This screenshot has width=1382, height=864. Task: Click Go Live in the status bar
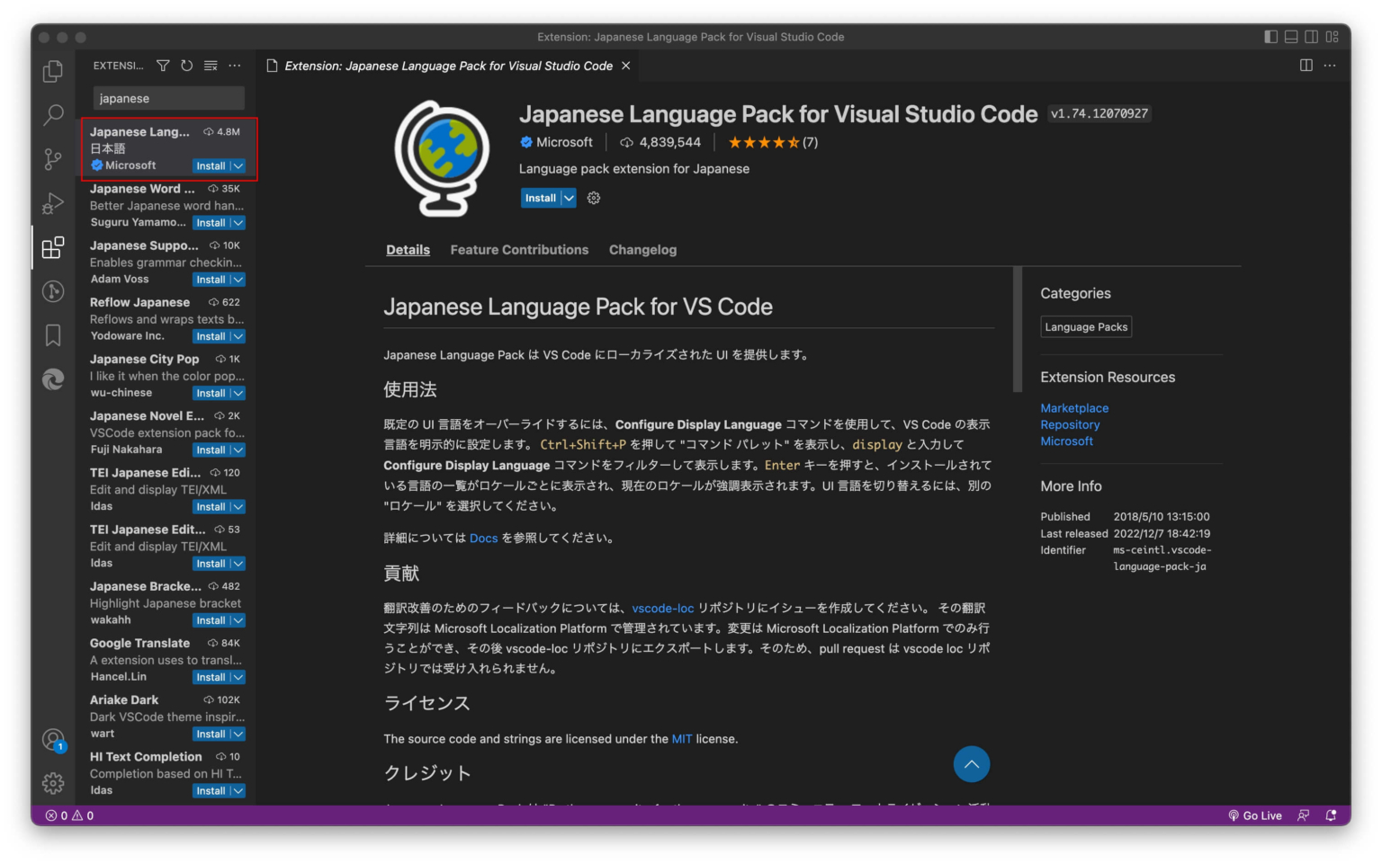tap(1255, 815)
